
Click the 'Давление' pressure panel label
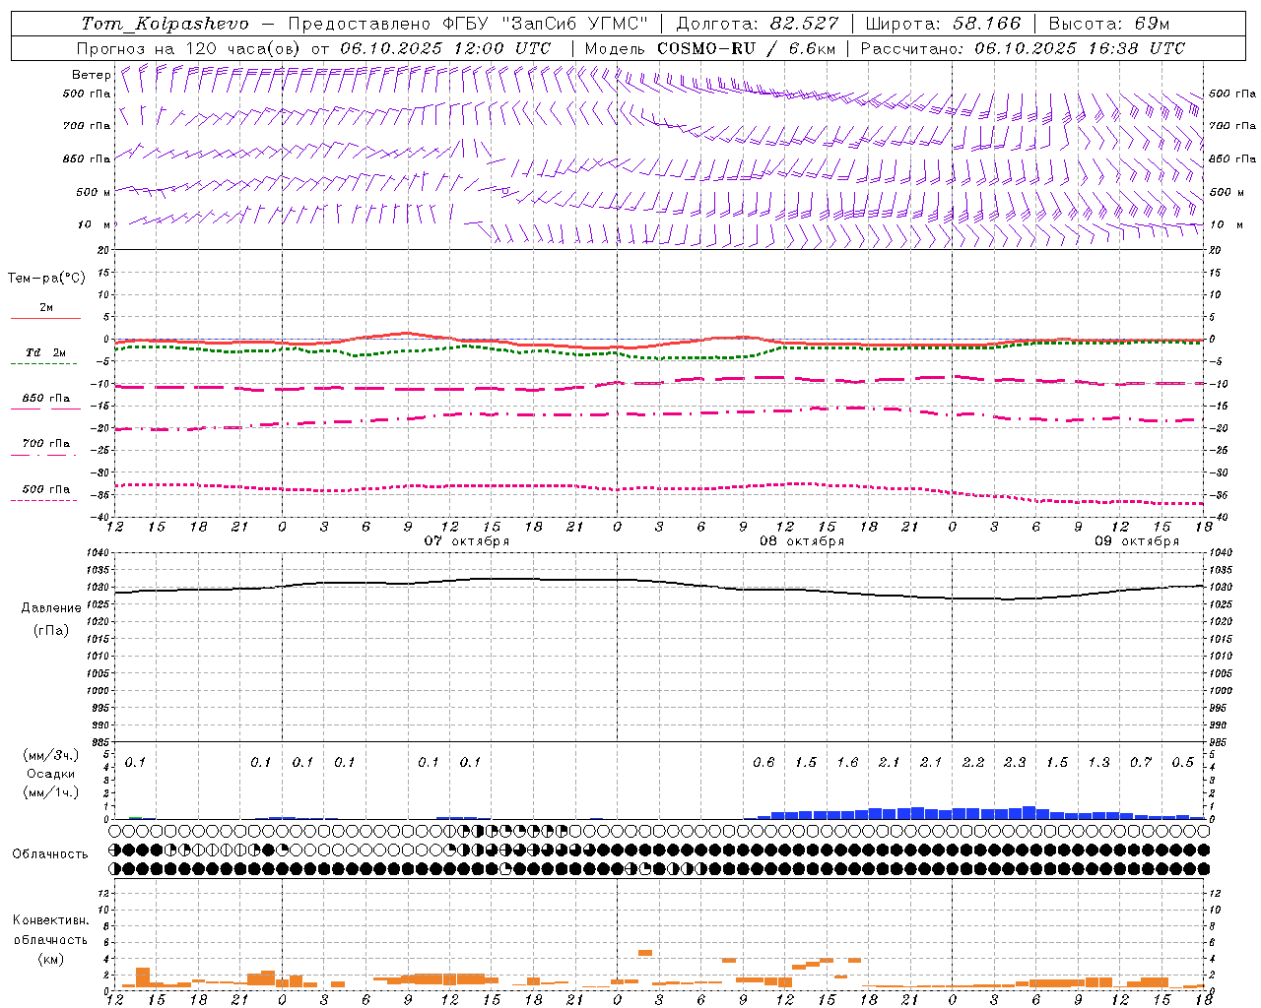pyautogui.click(x=51, y=608)
